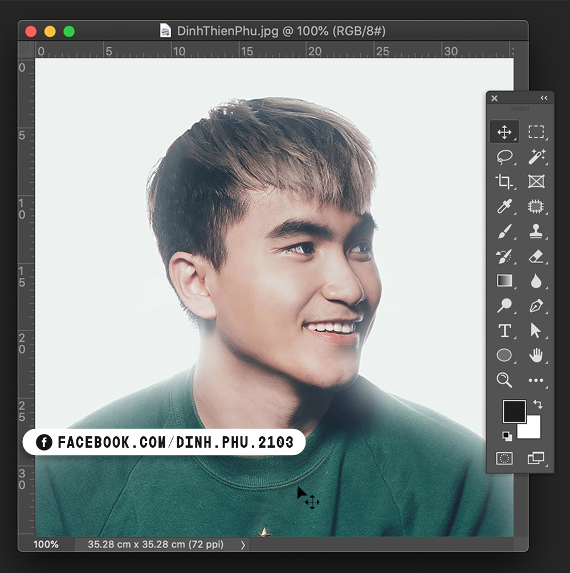Select the Eyedropper tool
Viewport: 570px width, 573px height.
pyautogui.click(x=504, y=206)
